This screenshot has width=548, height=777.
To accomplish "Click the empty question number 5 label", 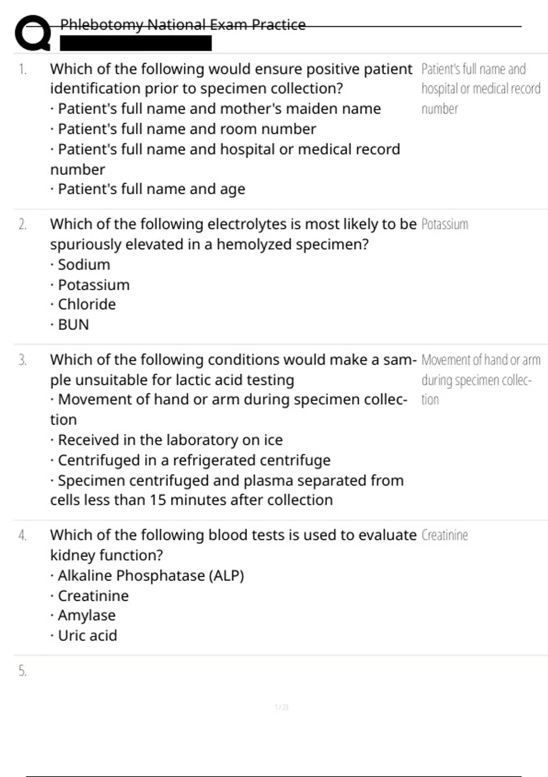I will [22, 671].
